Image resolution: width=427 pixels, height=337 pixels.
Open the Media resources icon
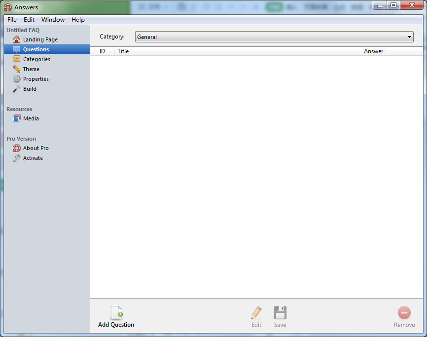[17, 118]
